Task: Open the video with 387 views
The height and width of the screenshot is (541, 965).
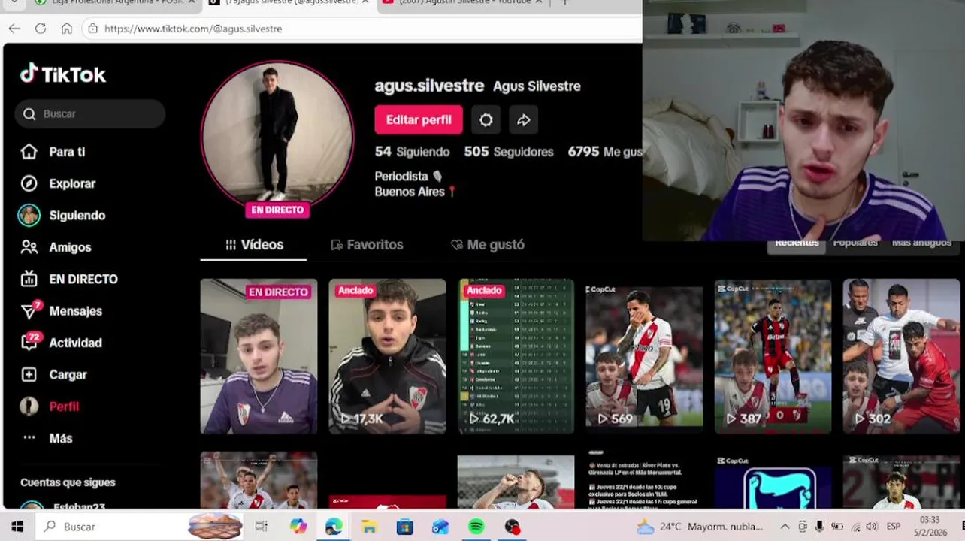Action: tap(773, 356)
